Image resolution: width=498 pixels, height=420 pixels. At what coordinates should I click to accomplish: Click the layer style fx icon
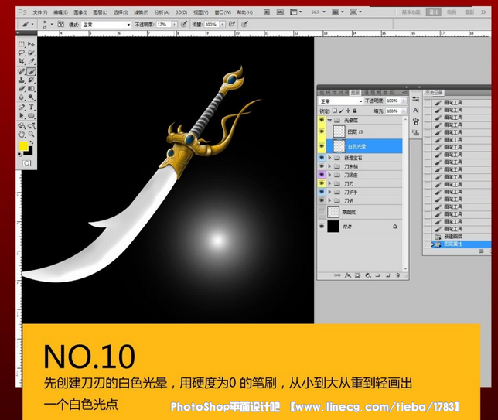click(x=347, y=275)
